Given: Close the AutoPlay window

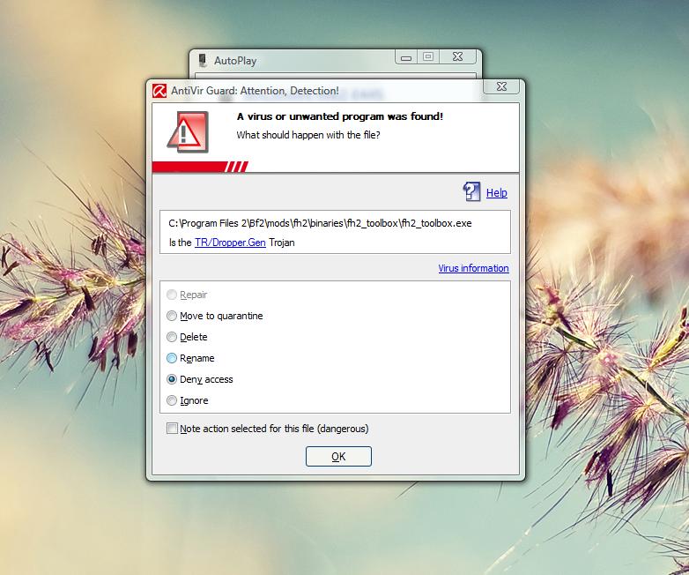Looking at the screenshot, I should 457,56.
